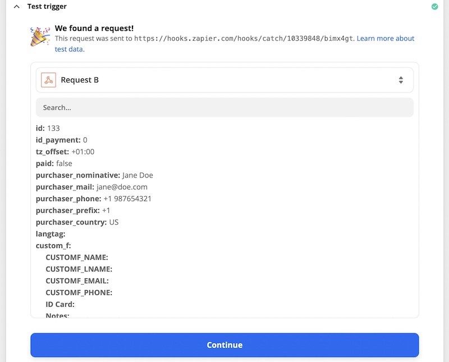This screenshot has width=449, height=362.
Task: Click the Test trigger heading
Action: tap(47, 6)
